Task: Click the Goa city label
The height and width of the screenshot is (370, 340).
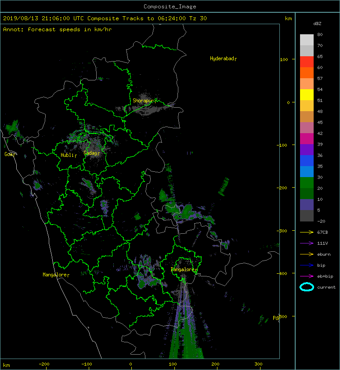Action: 10,154
